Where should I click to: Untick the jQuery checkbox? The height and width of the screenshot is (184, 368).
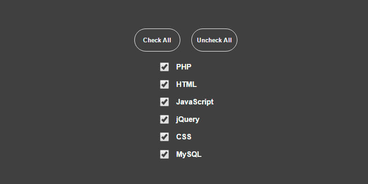coord(164,120)
